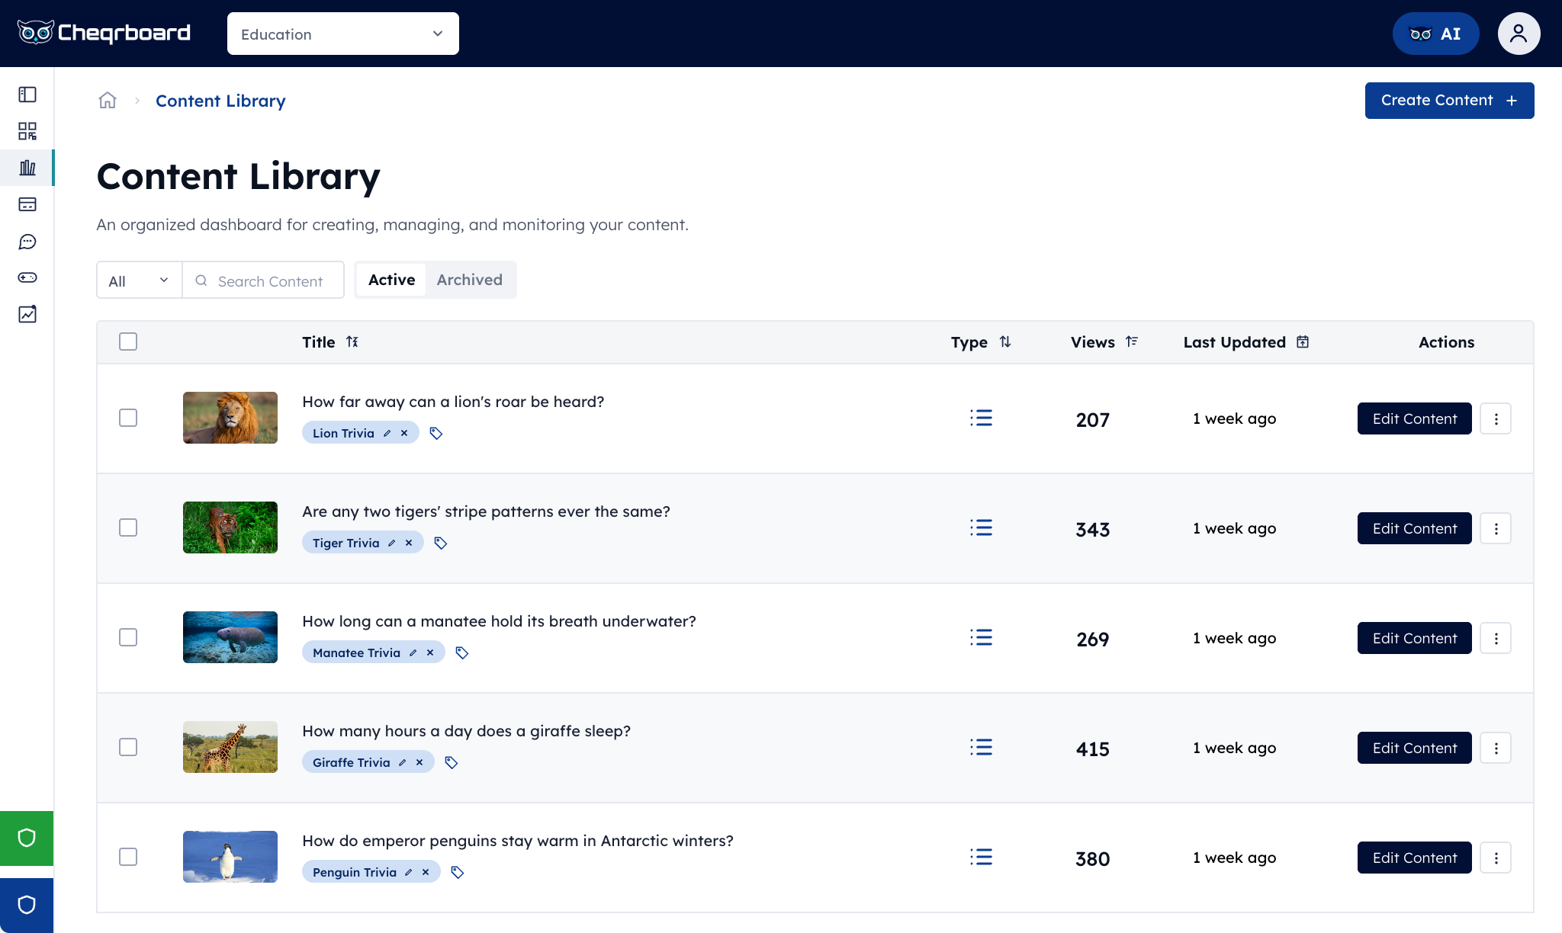Click the Last Updated calendar icon
The width and height of the screenshot is (1562, 933).
[x=1303, y=341]
